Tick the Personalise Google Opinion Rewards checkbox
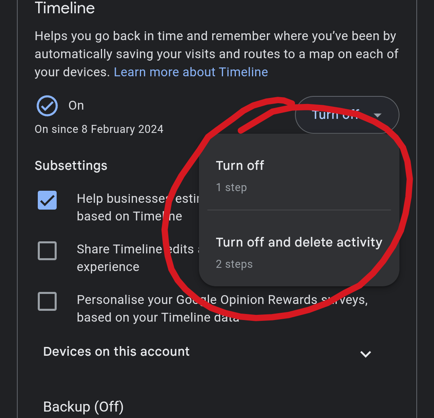434x418 pixels. pos(47,301)
